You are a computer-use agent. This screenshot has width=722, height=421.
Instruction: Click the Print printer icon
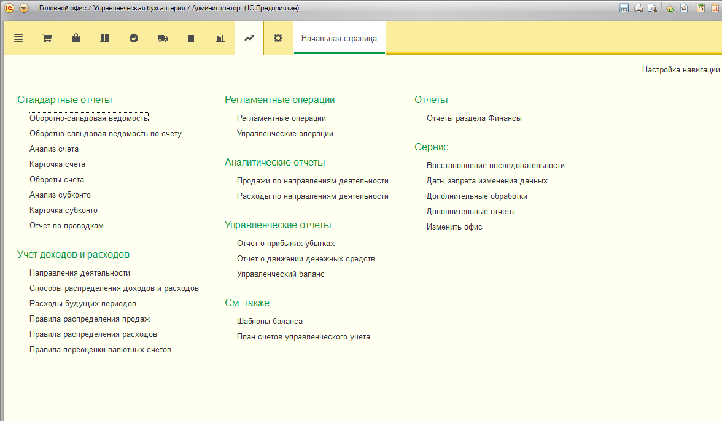pyautogui.click(x=639, y=8)
